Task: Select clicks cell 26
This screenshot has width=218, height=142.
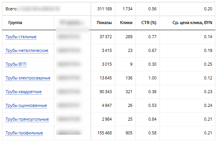Action: (130, 106)
